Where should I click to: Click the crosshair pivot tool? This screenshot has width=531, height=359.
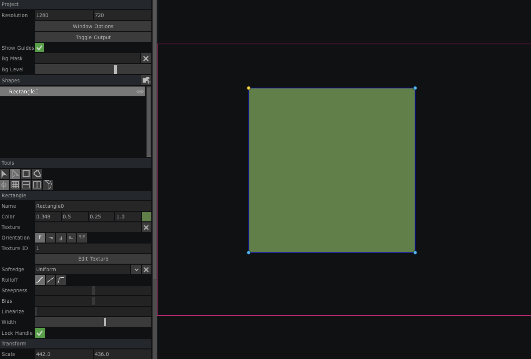(4, 185)
